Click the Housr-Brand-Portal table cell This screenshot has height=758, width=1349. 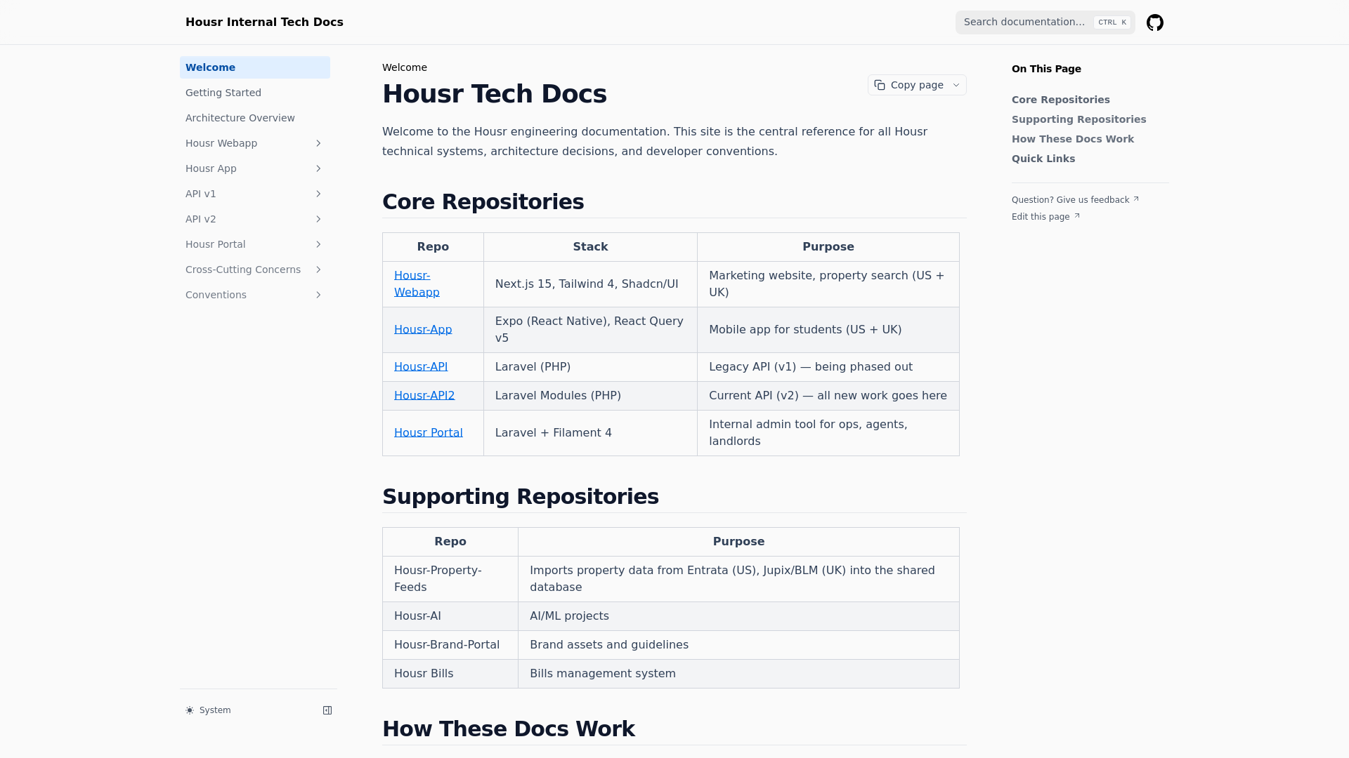pyautogui.click(x=450, y=645)
